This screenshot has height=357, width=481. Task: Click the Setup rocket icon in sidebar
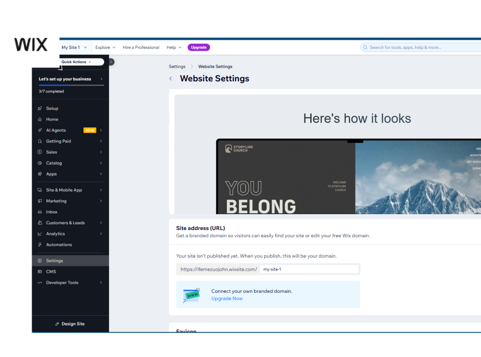(x=40, y=108)
